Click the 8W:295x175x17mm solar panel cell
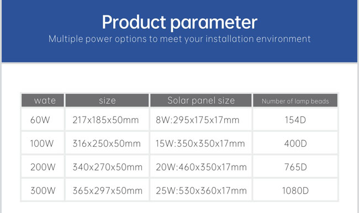This screenshot has height=213, width=359. [201, 119]
